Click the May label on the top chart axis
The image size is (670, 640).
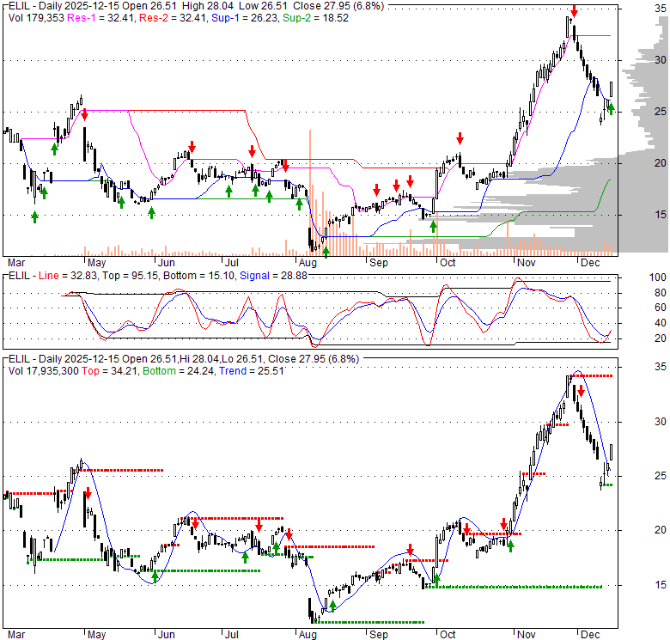pyautogui.click(x=96, y=262)
